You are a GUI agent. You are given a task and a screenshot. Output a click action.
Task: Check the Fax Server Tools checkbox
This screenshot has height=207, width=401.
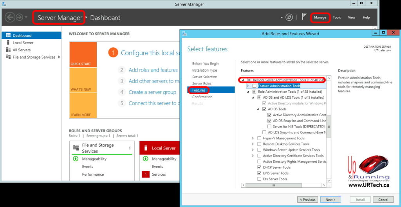pyautogui.click(x=259, y=179)
